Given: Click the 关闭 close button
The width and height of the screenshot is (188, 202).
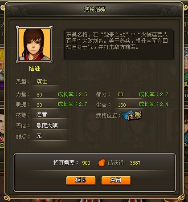Looking at the screenshot, I should point(116,180).
